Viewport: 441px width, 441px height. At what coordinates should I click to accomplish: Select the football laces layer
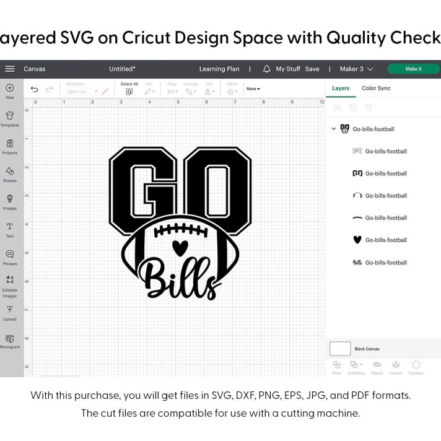point(380,218)
